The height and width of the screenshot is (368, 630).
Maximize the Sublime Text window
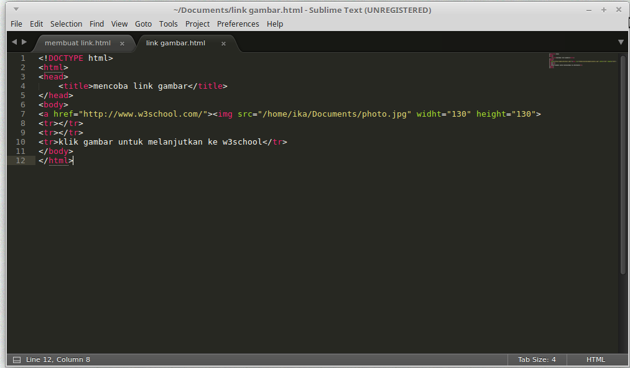603,10
